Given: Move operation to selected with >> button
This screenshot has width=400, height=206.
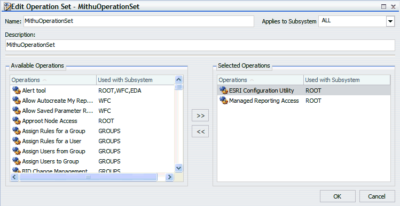Looking at the screenshot, I should pos(200,116).
